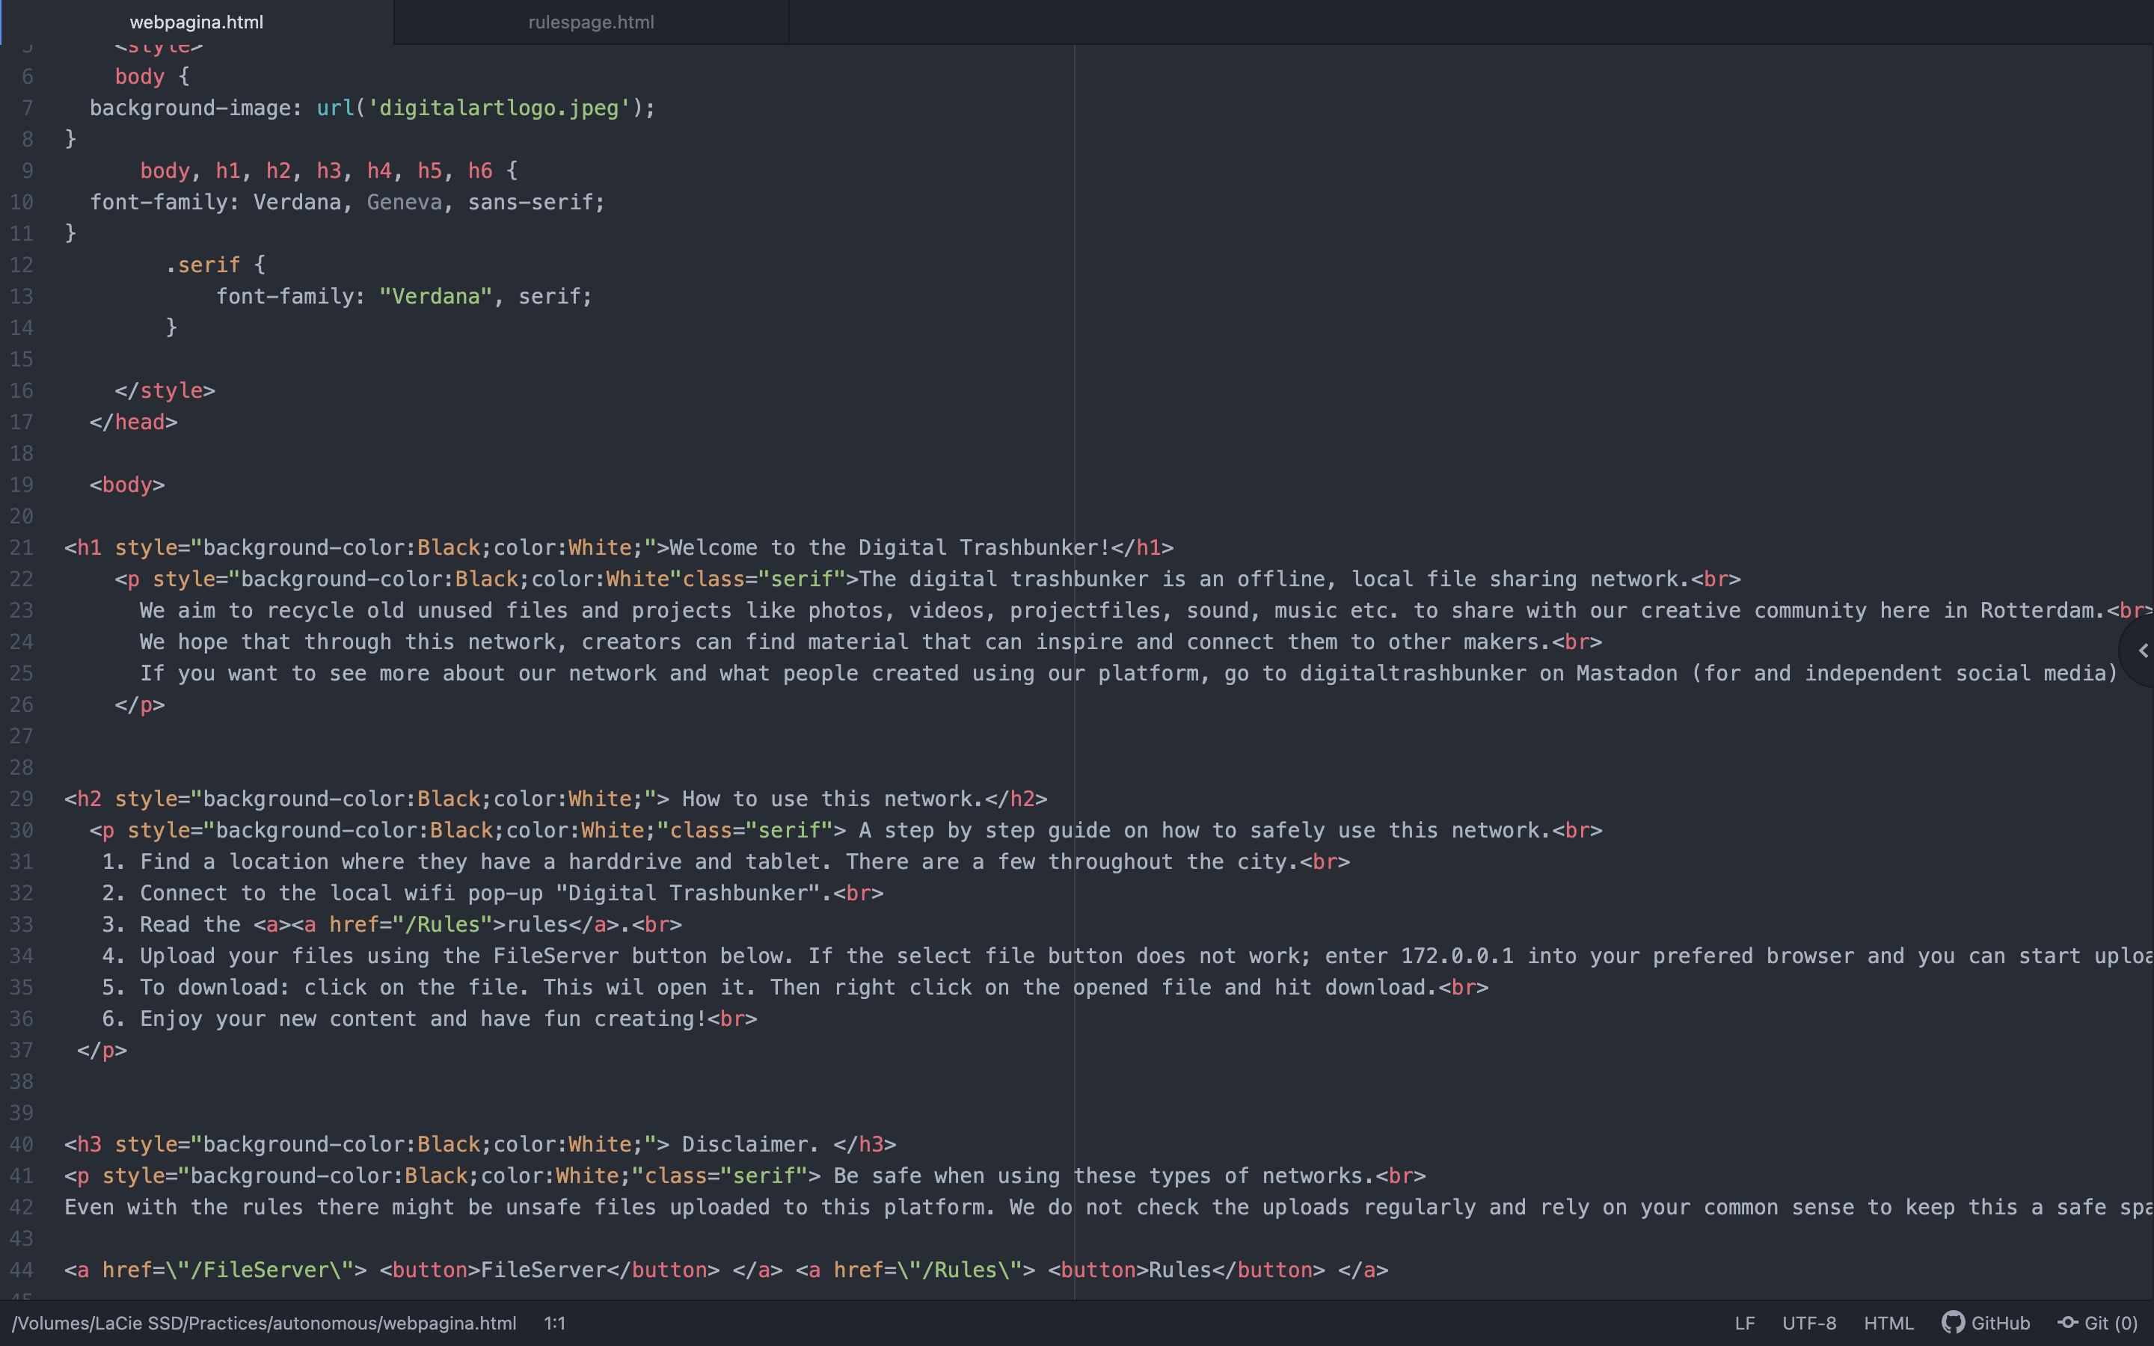The image size is (2154, 1346).
Task: Click the FileServer button text on line 44
Action: (x=543, y=1270)
